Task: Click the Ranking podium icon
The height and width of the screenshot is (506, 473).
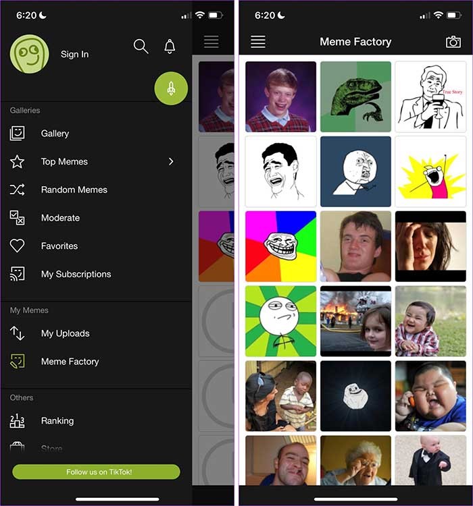Action: 18,421
